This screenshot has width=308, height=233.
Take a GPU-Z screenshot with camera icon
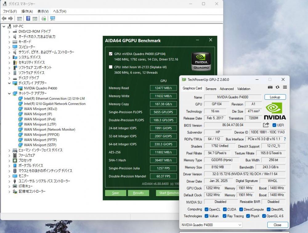270,87
